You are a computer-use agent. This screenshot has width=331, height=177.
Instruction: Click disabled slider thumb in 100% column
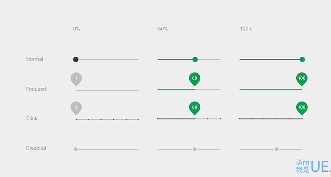[276, 149]
